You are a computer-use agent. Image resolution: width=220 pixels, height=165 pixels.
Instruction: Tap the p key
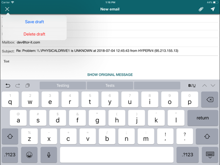190,100
